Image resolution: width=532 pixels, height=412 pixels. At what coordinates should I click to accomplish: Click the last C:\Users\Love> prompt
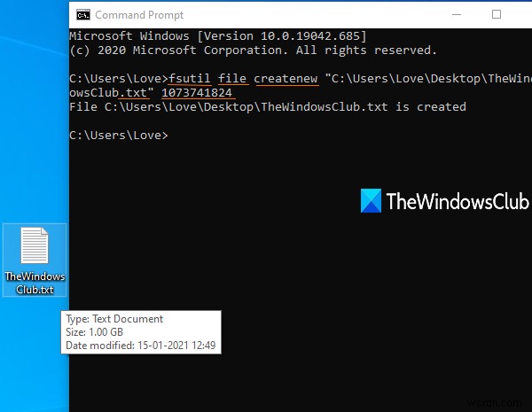(x=119, y=136)
